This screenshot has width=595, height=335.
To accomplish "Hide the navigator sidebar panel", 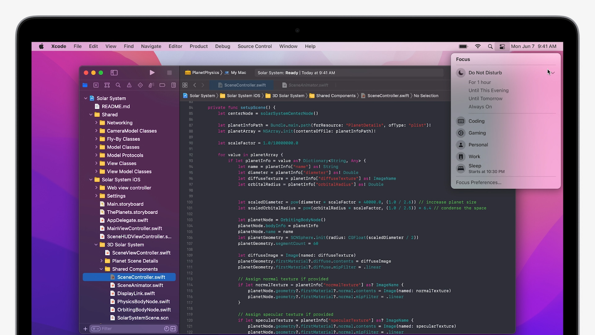I will (x=114, y=73).
